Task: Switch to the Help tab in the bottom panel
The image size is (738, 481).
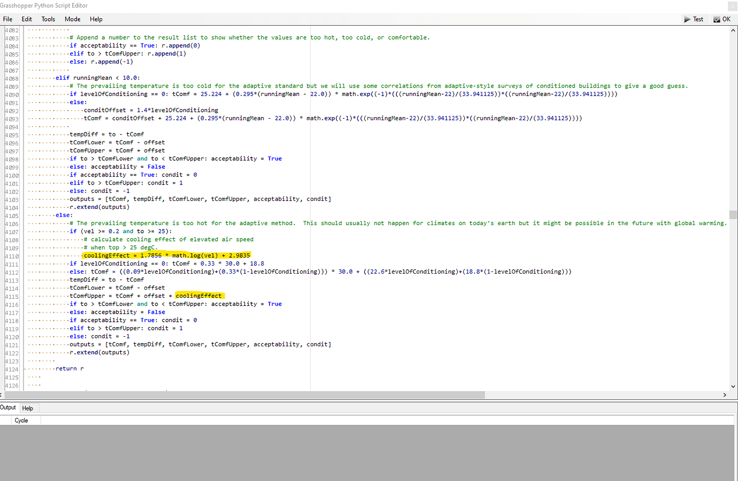Action: pos(28,408)
